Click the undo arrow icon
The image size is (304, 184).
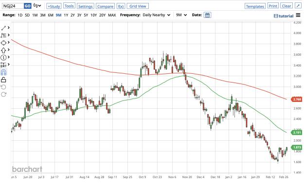click(3, 87)
